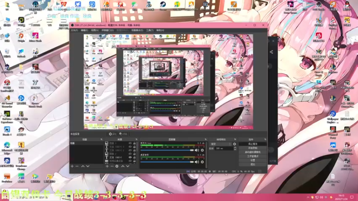Open the 桌面音频 audio settings gear
358x201 pixels.
tap(202, 162)
